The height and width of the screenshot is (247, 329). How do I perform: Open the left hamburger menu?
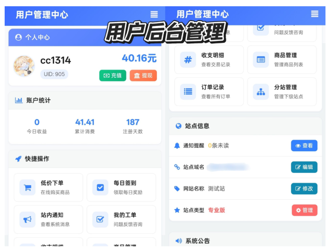154,14
